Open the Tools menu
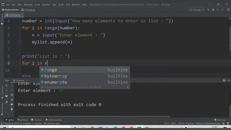This screenshot has width=231, height=130. click(61, 5)
